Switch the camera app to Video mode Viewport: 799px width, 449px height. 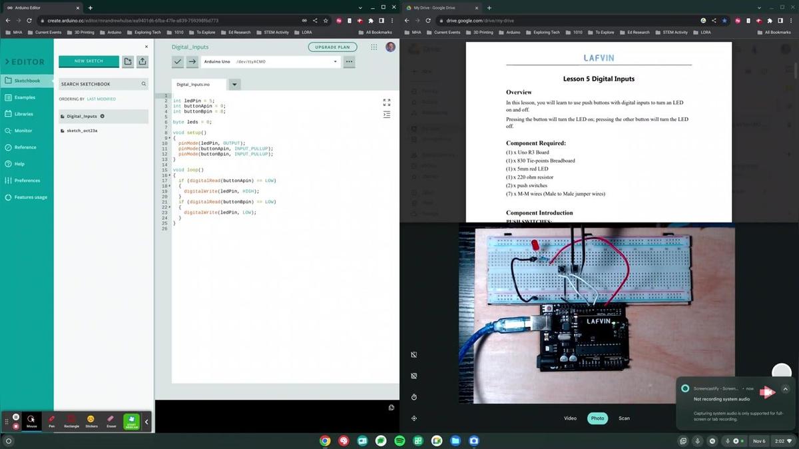tap(571, 418)
